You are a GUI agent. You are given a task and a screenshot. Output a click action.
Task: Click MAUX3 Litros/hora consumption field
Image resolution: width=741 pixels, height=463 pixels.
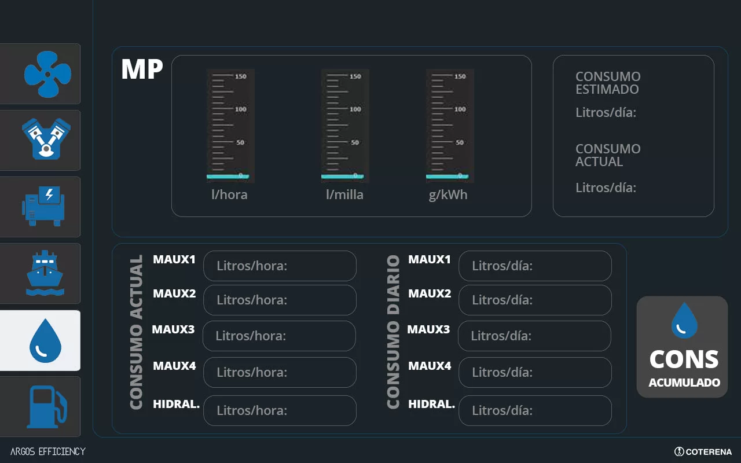click(x=278, y=336)
